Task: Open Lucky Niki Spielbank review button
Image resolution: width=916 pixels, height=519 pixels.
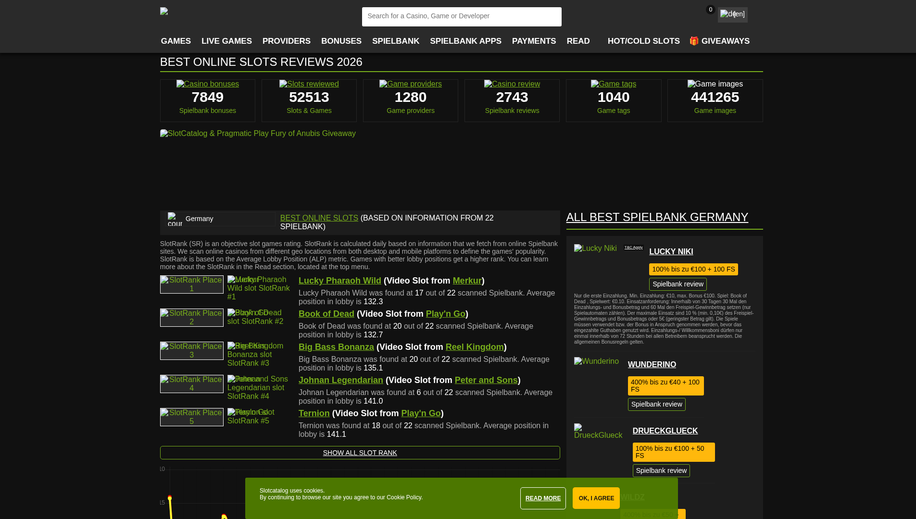Action: pos(678,284)
